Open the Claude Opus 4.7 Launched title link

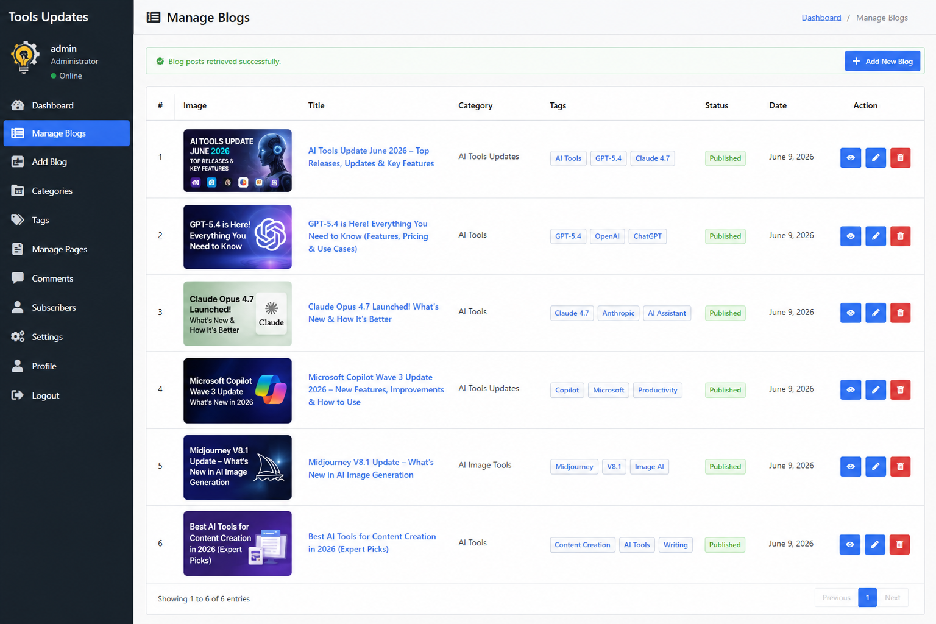click(373, 313)
